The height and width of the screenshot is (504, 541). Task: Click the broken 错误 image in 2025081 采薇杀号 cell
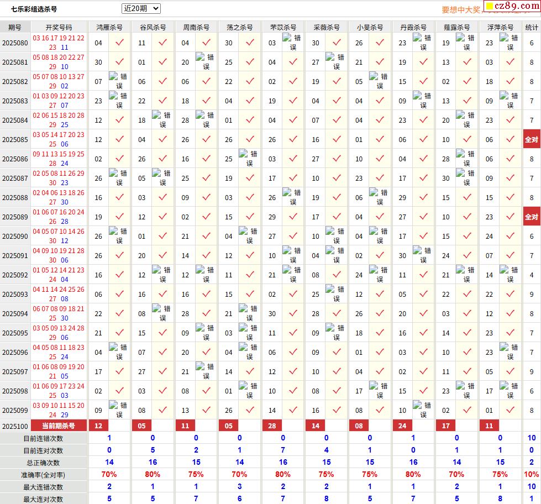click(x=335, y=62)
